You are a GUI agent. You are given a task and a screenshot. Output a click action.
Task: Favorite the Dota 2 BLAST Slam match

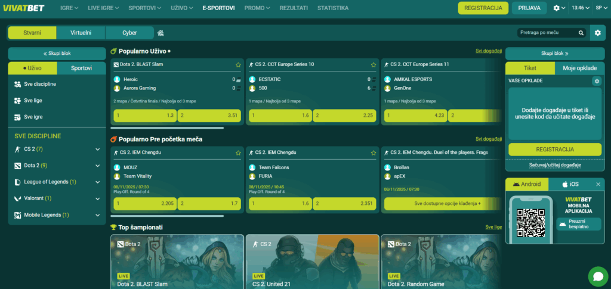click(238, 64)
